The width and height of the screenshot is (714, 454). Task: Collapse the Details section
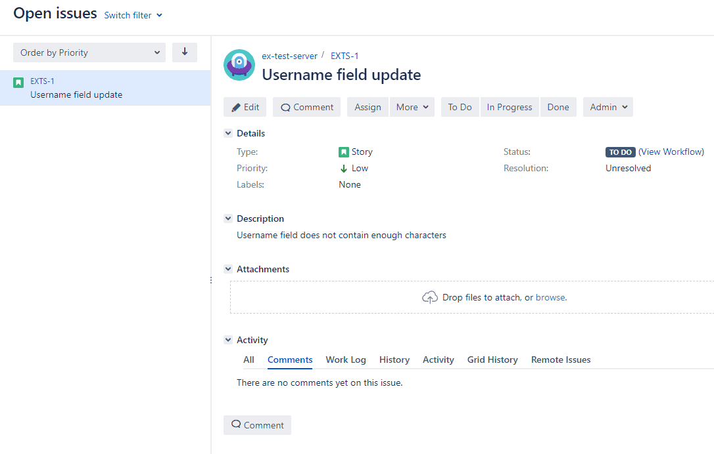(228, 133)
